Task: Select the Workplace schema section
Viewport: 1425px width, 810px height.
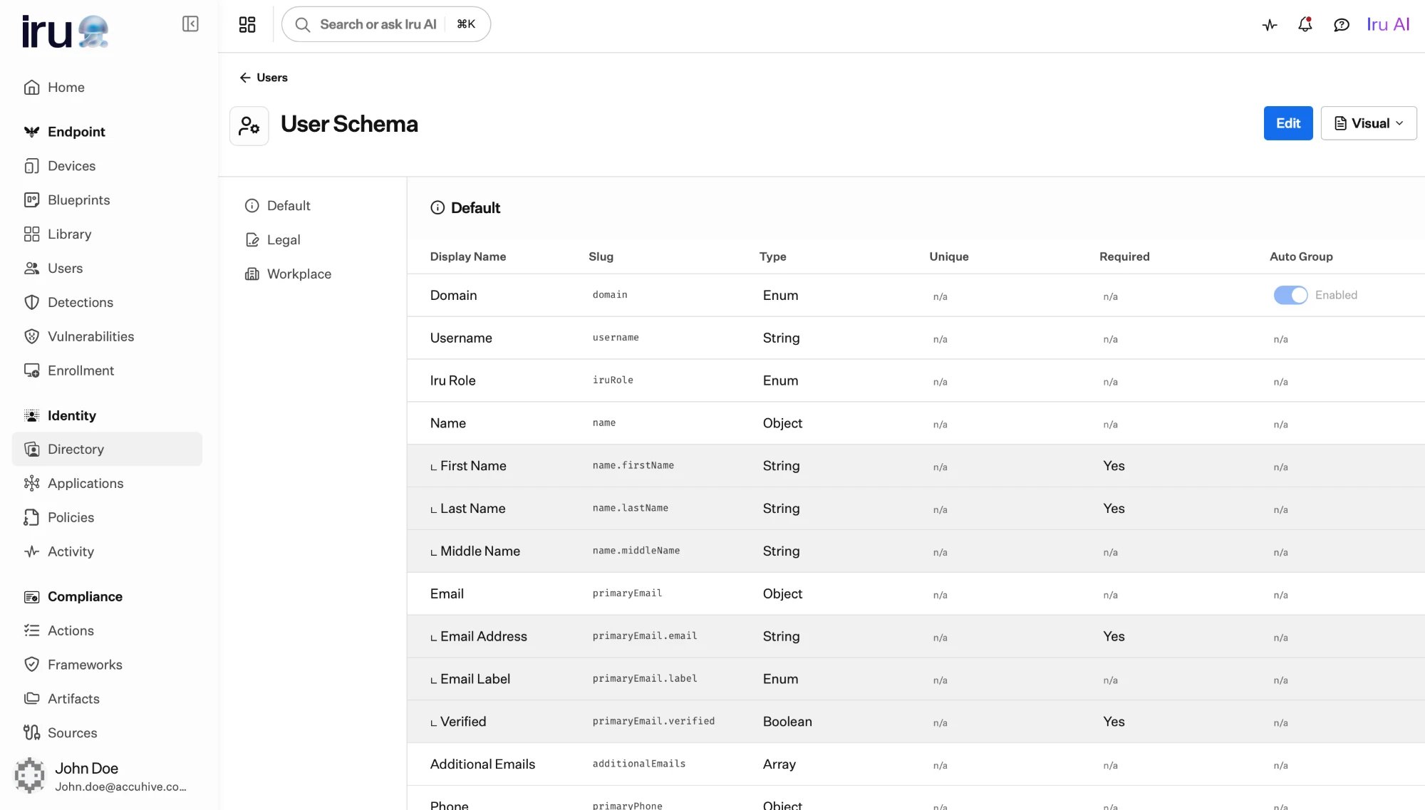Action: point(299,274)
